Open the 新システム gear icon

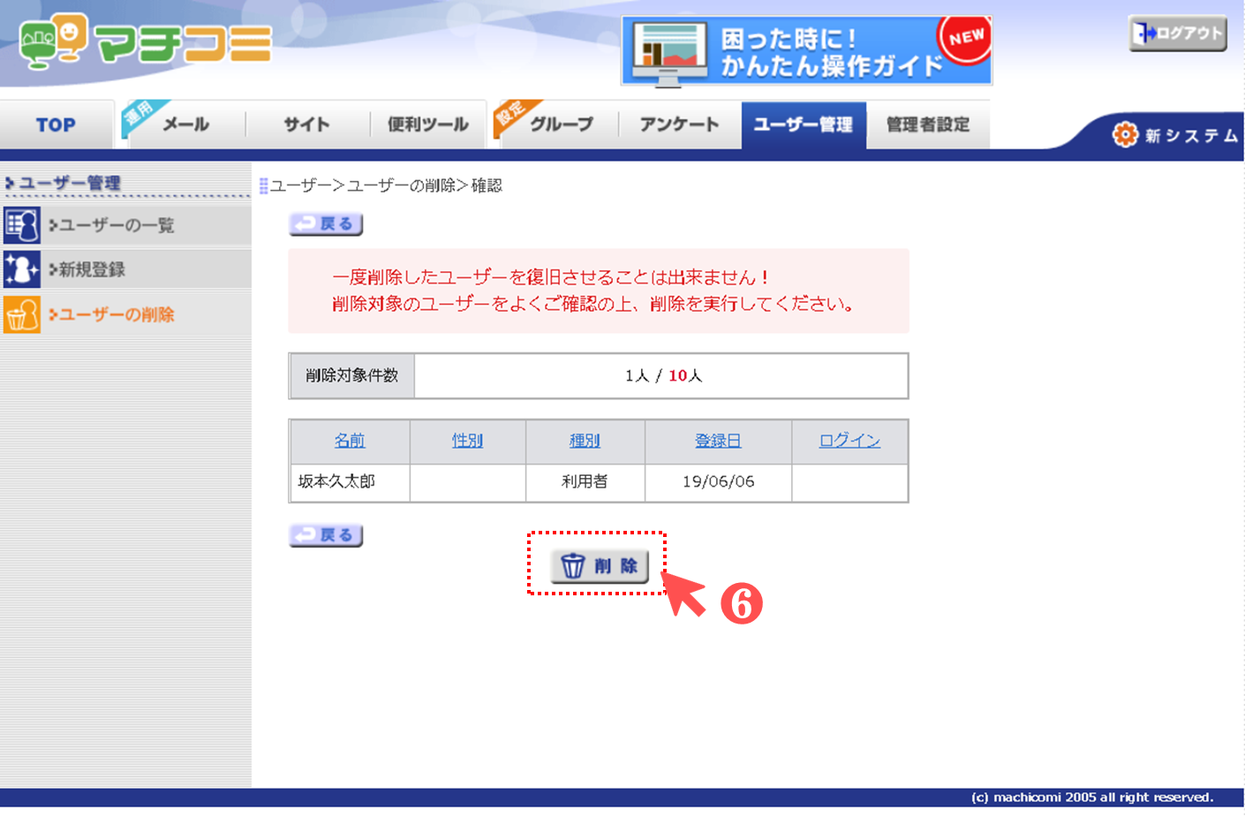tap(1125, 134)
